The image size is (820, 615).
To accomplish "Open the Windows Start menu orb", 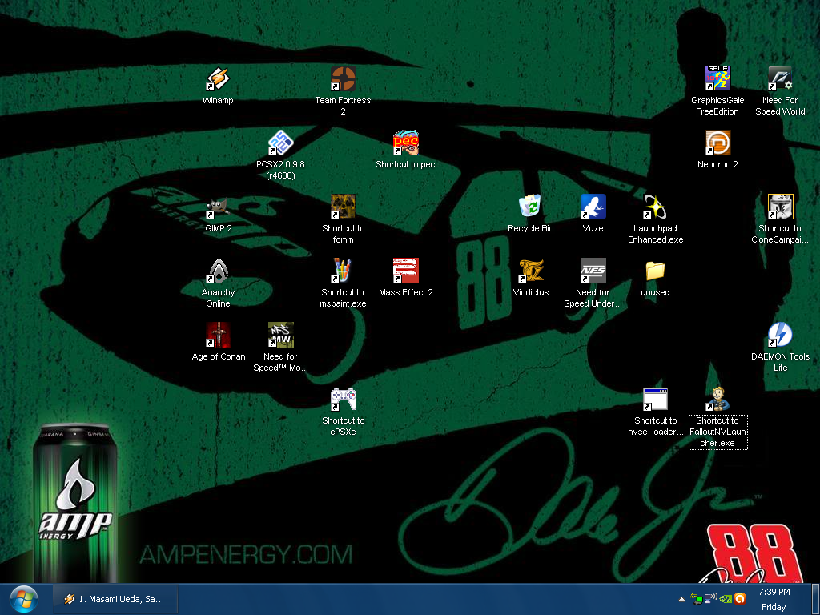I will (x=23, y=599).
